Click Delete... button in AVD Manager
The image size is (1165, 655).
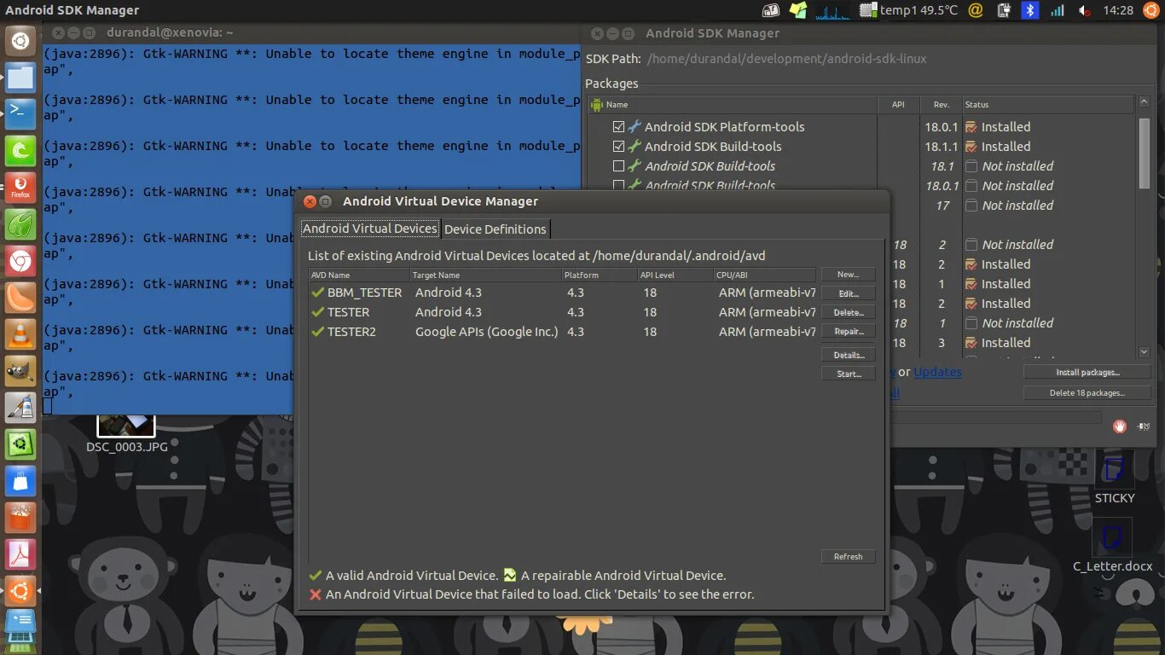click(848, 312)
